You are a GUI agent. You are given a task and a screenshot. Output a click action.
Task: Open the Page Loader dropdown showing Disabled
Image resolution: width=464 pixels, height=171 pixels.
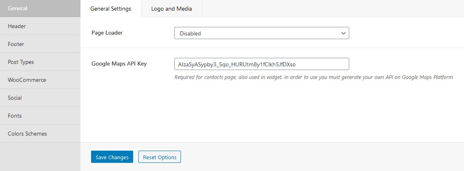[261, 33]
